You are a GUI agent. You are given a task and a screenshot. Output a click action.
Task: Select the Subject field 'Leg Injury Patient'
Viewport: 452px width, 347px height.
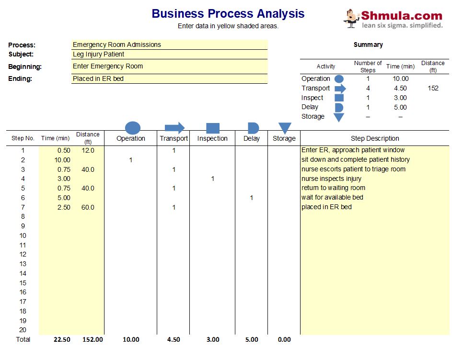[169, 54]
